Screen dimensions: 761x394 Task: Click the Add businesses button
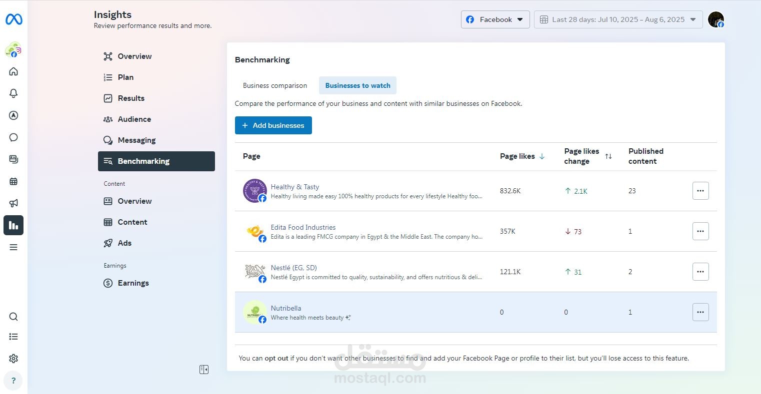tap(273, 125)
